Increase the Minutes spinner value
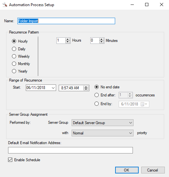The height and width of the screenshot is (177, 169). 102,39
